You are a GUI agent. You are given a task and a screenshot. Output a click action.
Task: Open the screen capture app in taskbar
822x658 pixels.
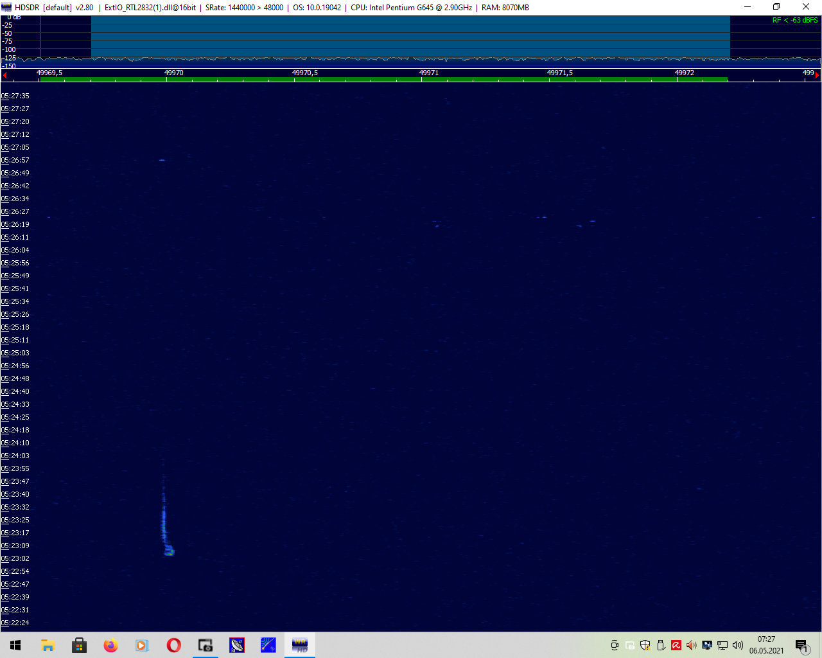[x=205, y=645]
